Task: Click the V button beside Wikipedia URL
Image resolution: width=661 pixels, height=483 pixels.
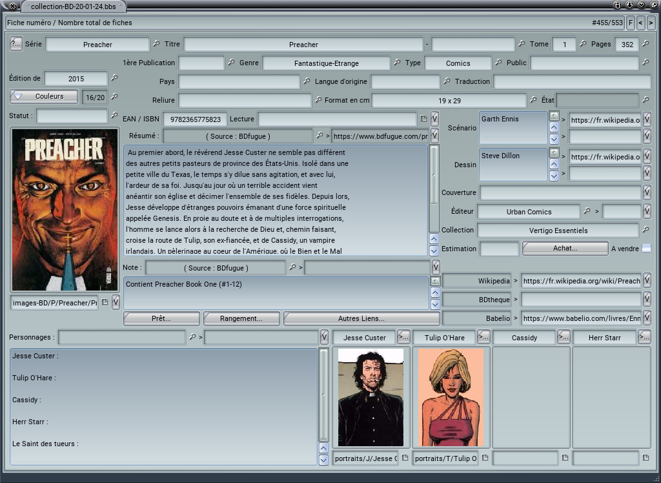Action: tap(647, 280)
